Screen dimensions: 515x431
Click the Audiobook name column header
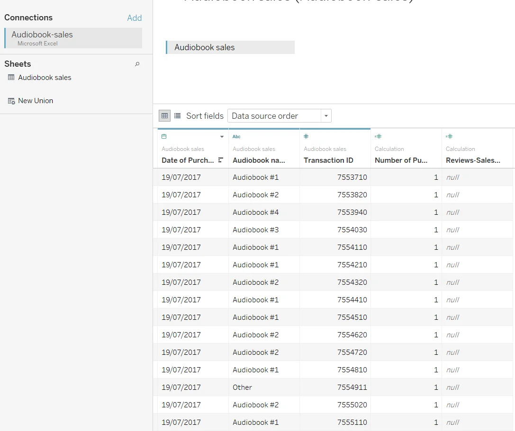[x=259, y=160]
